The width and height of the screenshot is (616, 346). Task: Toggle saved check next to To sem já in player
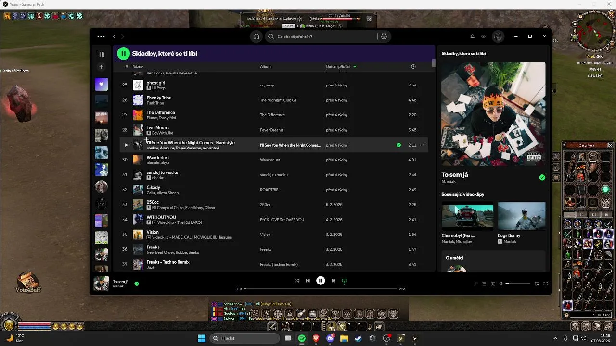click(x=137, y=284)
